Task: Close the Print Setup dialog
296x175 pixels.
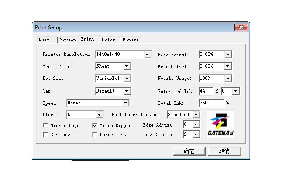Action: (241, 27)
